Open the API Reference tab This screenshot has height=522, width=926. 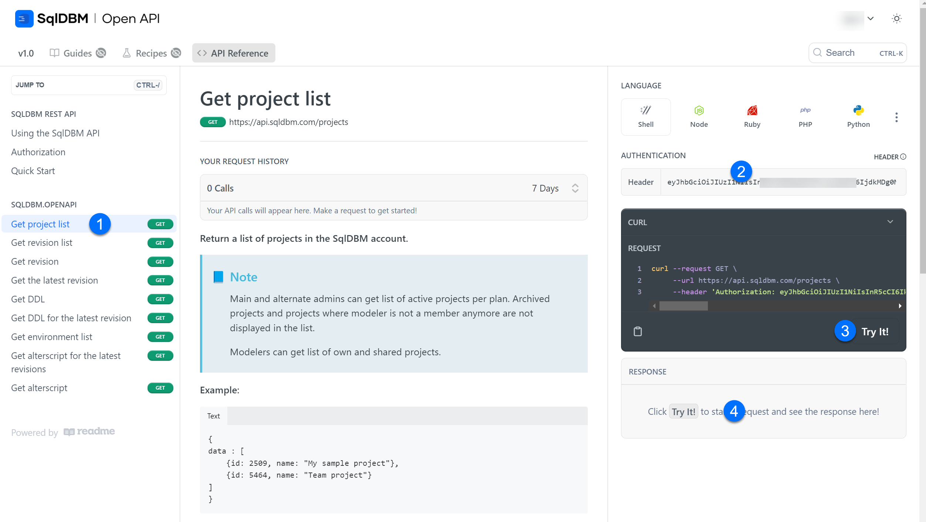(x=233, y=53)
